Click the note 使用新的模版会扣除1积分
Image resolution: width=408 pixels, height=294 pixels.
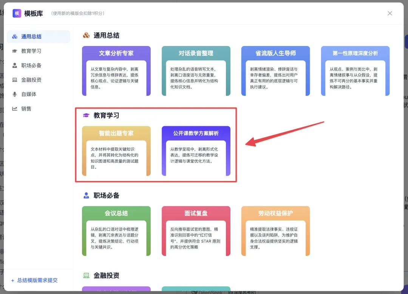(x=77, y=13)
